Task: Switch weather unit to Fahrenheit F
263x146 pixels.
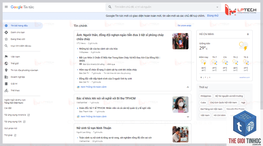Action: click(205, 77)
